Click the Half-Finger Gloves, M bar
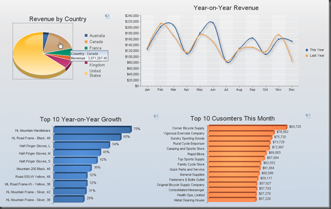Screen dimensions: 331x209 77,153
